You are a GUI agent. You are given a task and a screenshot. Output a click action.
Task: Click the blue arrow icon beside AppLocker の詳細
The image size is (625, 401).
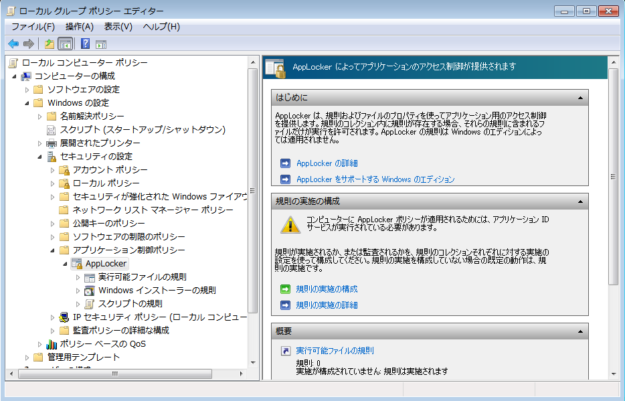click(x=285, y=163)
